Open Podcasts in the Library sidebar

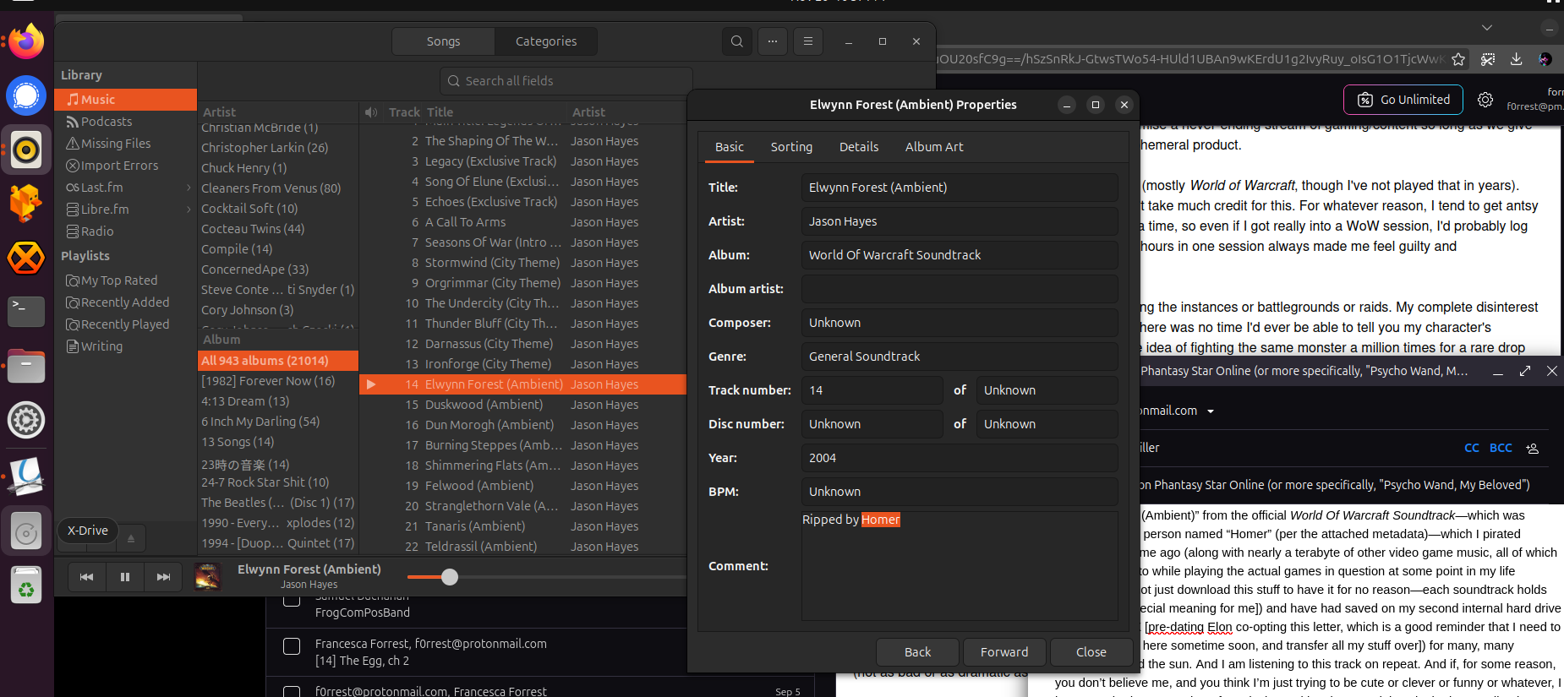(126, 122)
